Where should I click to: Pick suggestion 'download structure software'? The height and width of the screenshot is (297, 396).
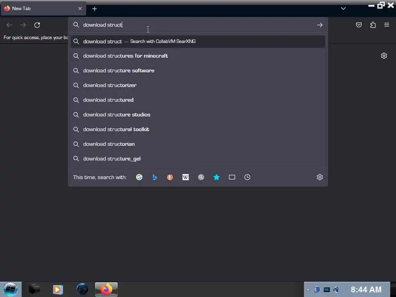[198, 71]
